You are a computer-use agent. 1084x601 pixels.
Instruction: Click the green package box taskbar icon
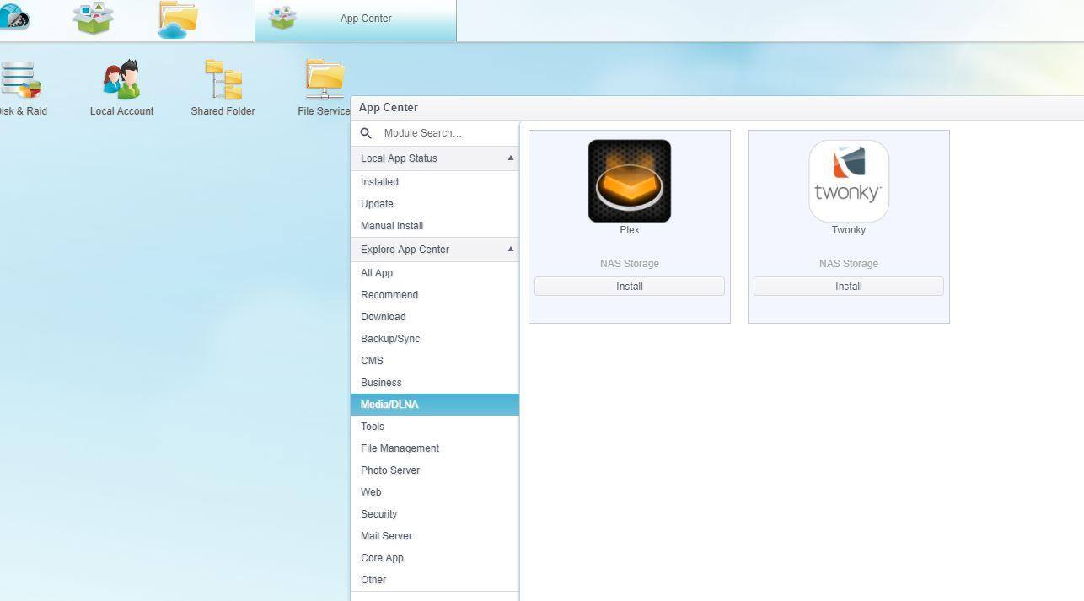tap(93, 19)
